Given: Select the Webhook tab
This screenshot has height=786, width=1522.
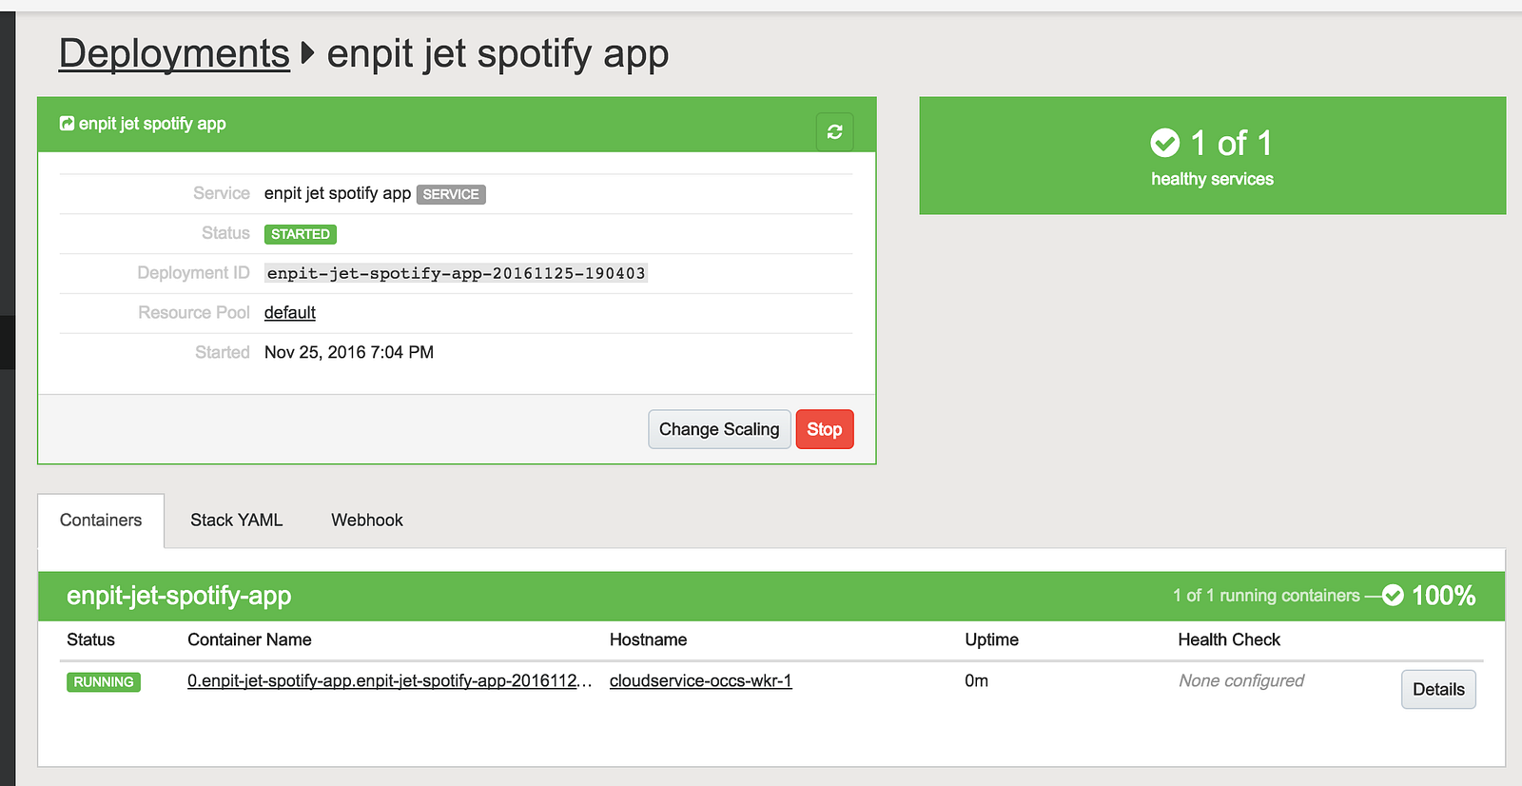Looking at the screenshot, I should [367, 521].
